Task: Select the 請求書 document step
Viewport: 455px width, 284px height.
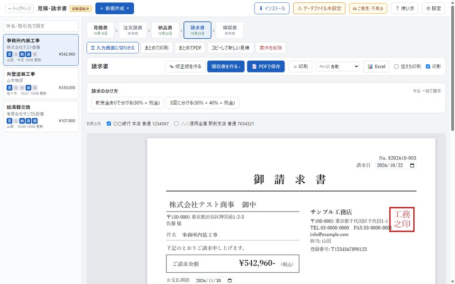Action: click(x=197, y=30)
